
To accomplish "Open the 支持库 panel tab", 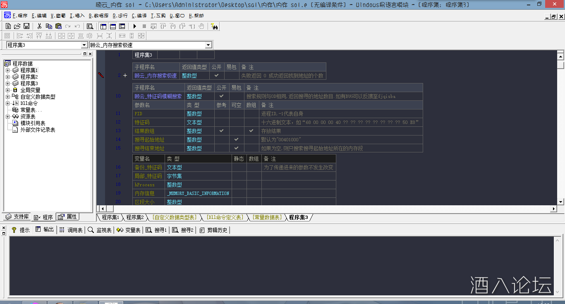I will tap(17, 217).
